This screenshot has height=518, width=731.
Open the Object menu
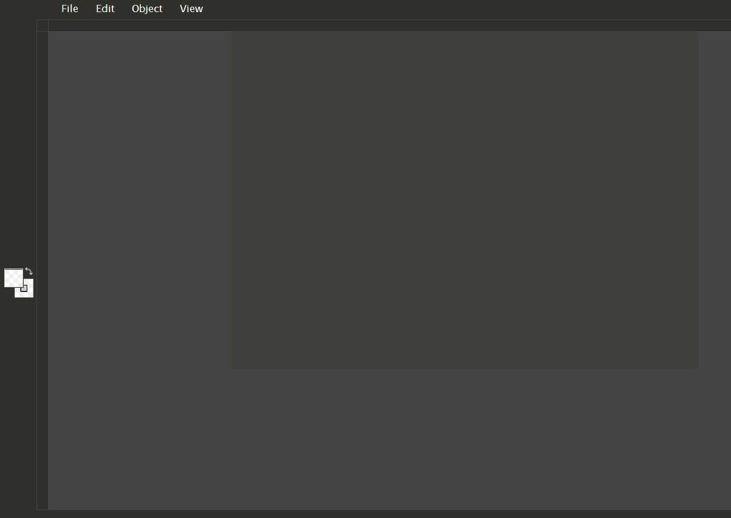(x=147, y=9)
